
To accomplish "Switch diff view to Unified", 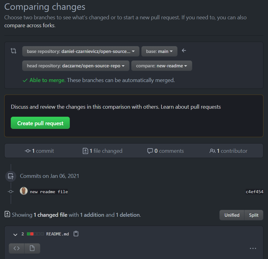I will (232, 215).
